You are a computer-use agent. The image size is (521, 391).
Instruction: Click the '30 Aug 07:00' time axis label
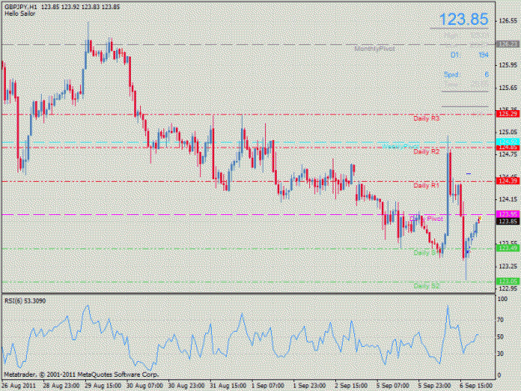144,386
